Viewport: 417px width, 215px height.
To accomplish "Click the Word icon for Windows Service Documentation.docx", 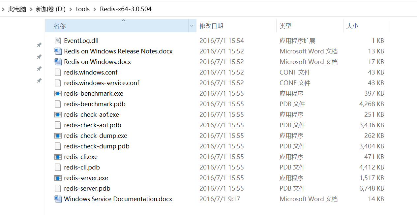I will coord(58,199).
